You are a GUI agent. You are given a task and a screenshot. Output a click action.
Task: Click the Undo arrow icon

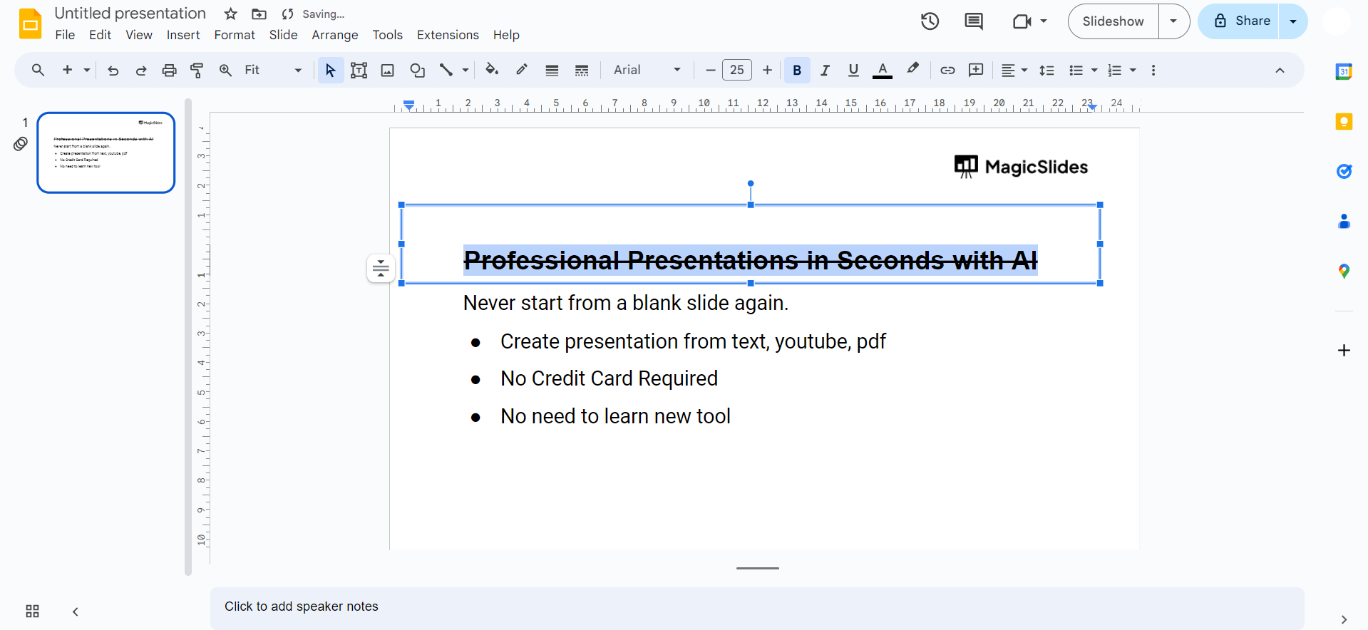click(113, 70)
